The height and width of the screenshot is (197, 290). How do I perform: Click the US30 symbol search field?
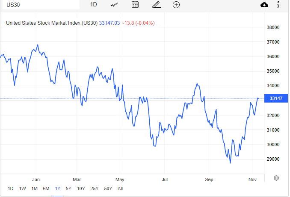(x=41, y=5)
